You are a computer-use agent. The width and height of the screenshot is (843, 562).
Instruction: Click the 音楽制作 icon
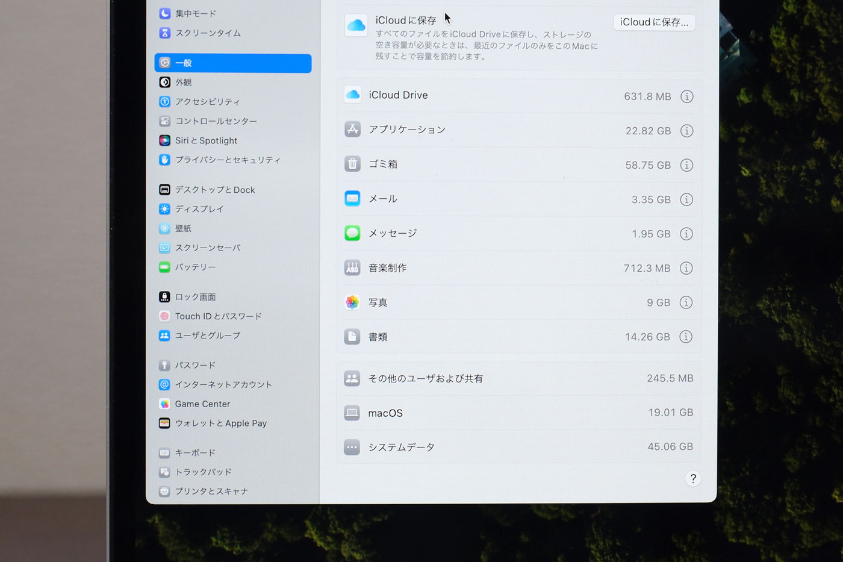352,267
